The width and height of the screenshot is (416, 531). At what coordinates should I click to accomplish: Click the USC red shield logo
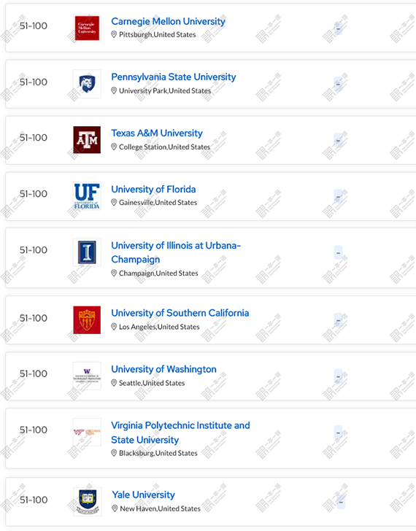pyautogui.click(x=87, y=320)
